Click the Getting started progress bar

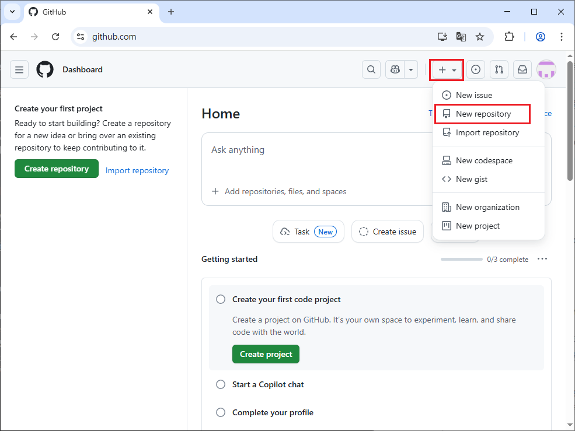click(461, 259)
